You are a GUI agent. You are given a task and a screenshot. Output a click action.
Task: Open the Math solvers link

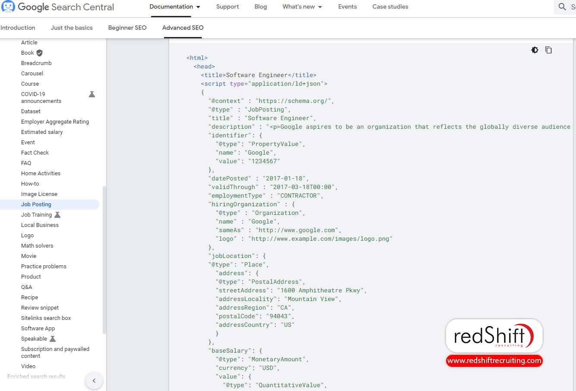point(37,246)
